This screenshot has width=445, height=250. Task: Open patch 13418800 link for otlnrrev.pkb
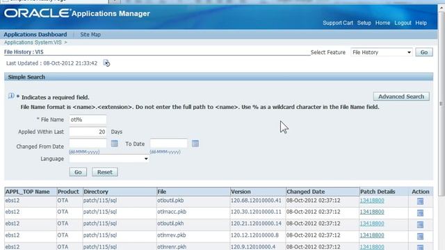(x=372, y=235)
